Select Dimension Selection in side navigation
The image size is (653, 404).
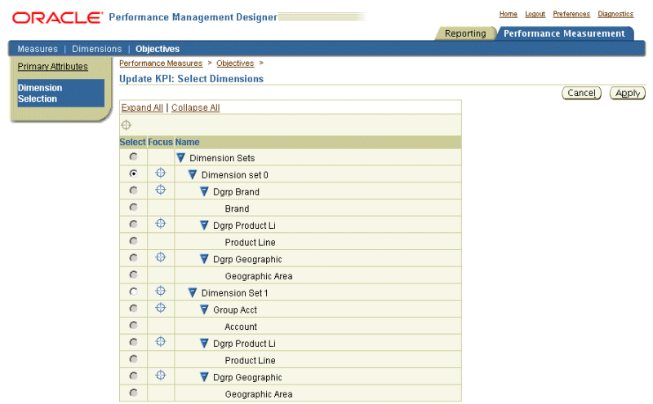pyautogui.click(x=60, y=93)
